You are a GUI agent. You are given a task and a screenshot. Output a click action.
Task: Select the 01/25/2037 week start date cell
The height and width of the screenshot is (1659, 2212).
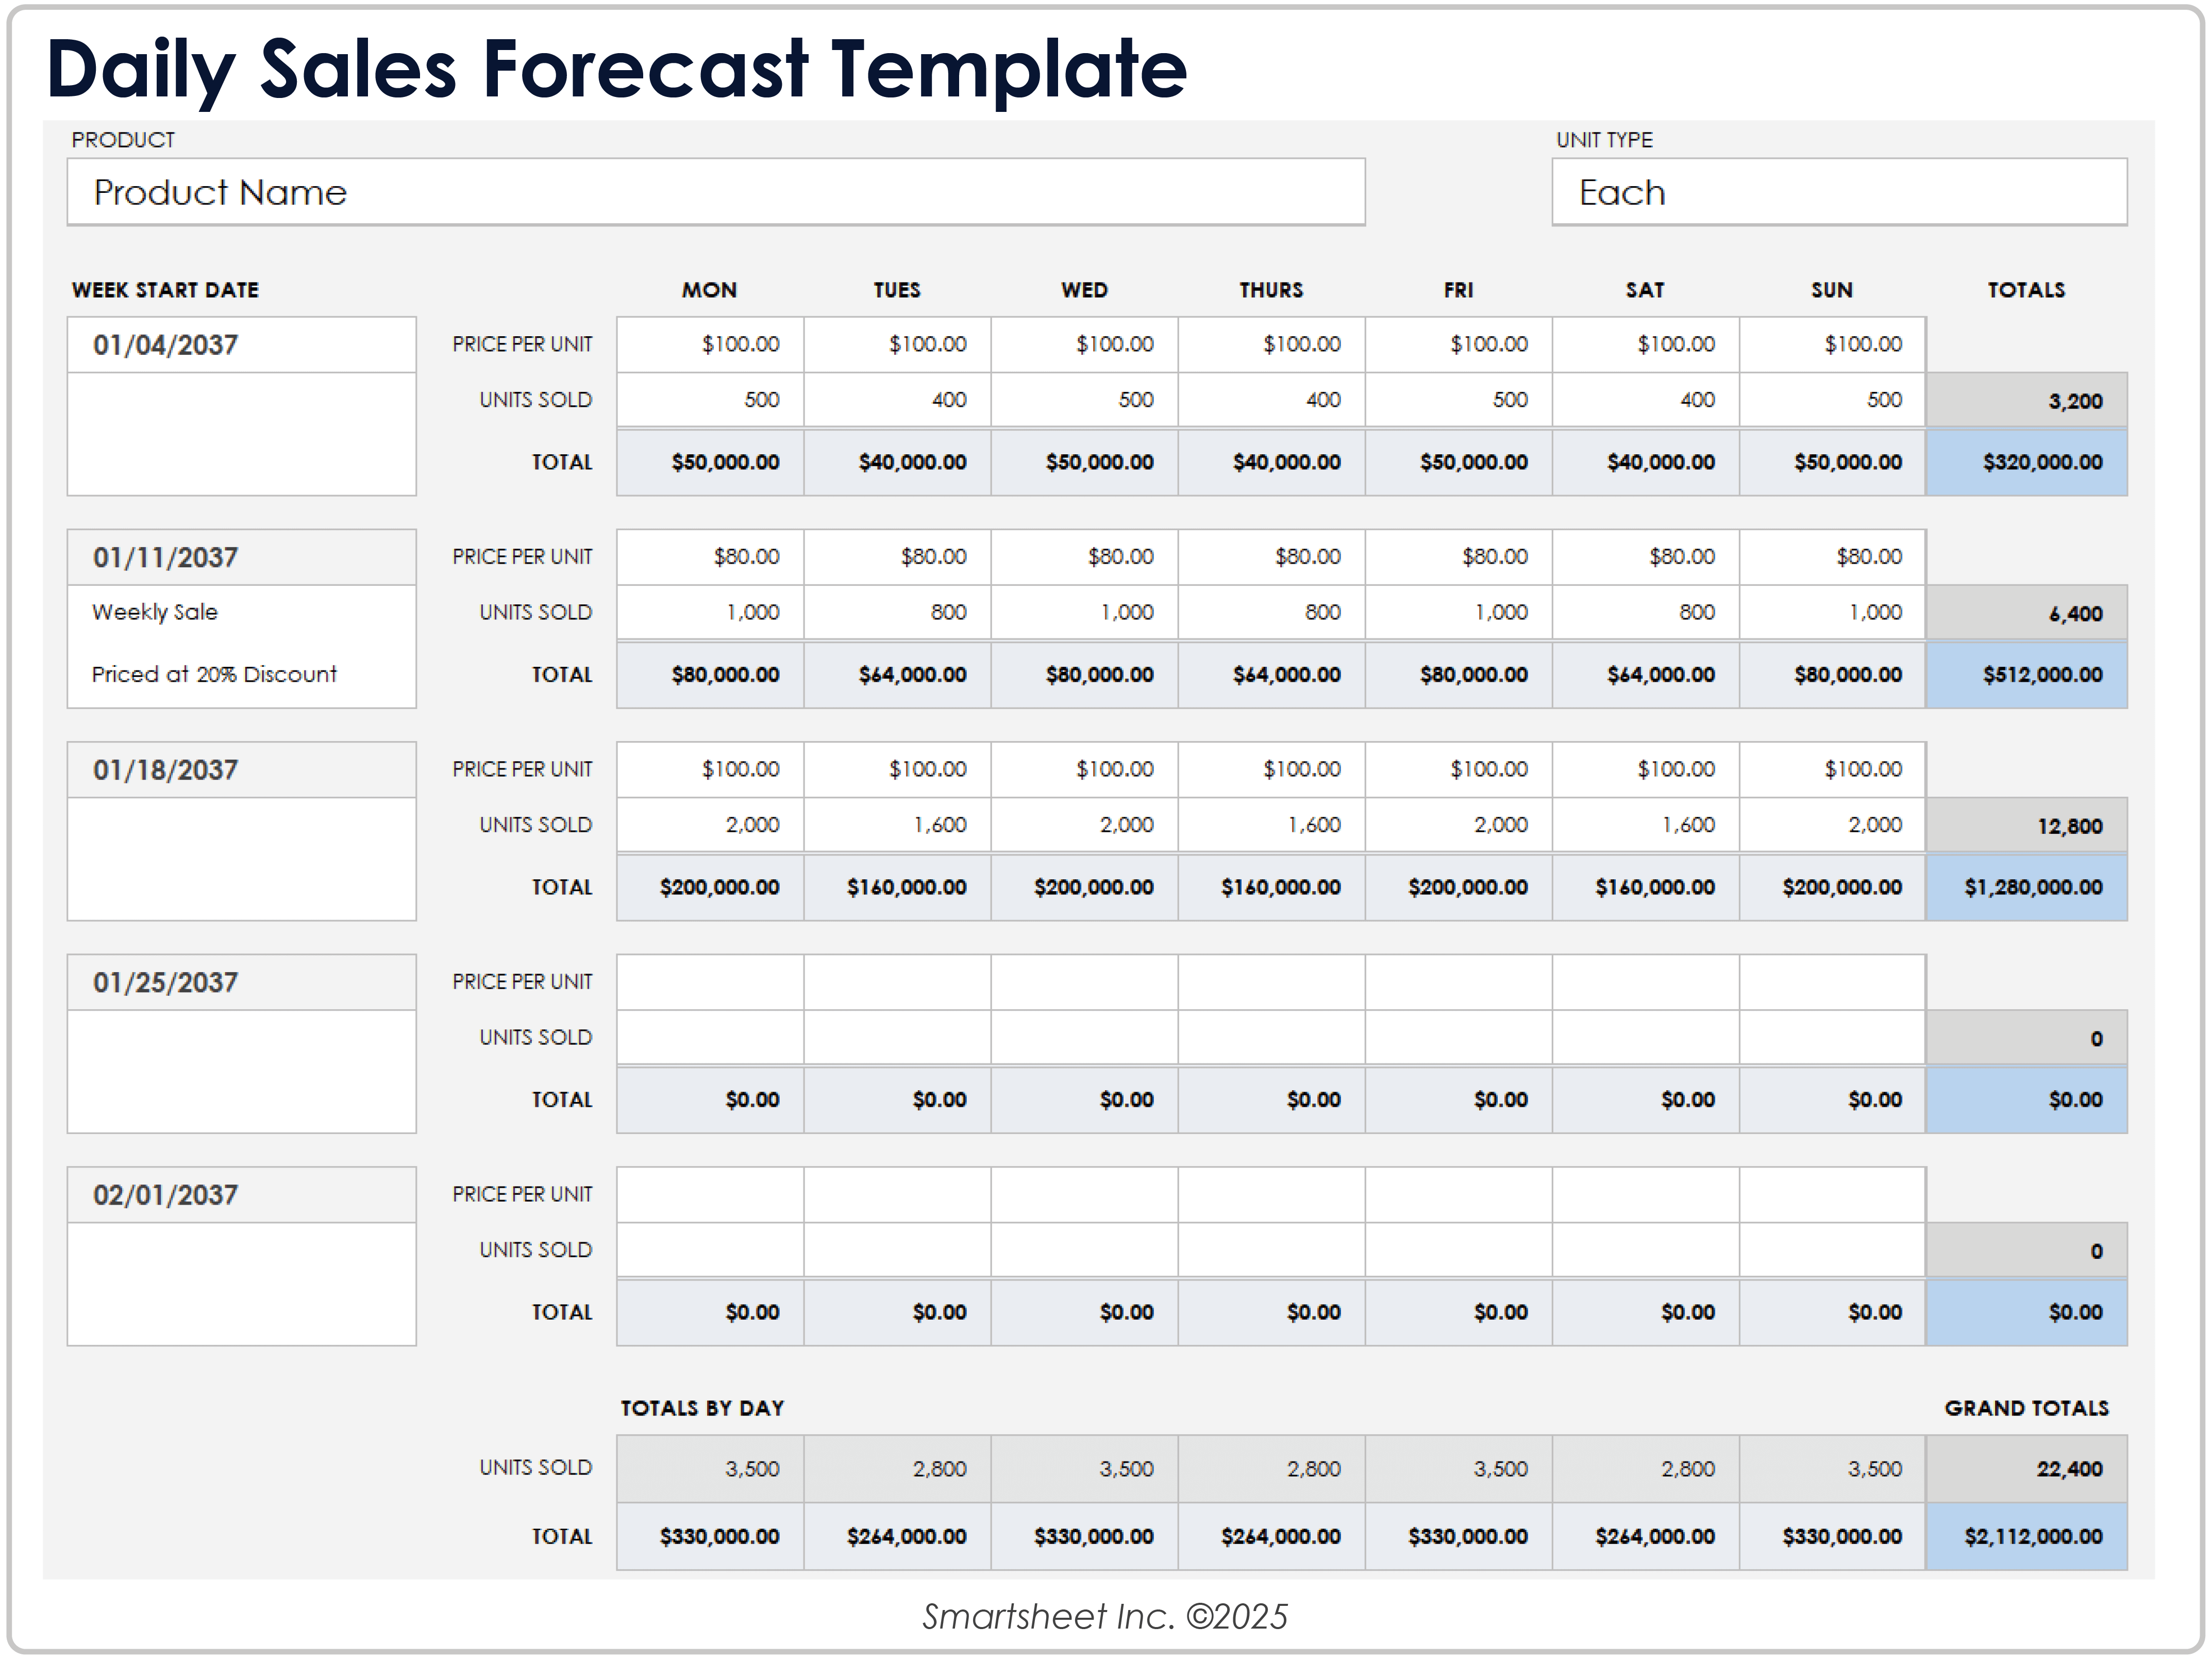pos(241,982)
